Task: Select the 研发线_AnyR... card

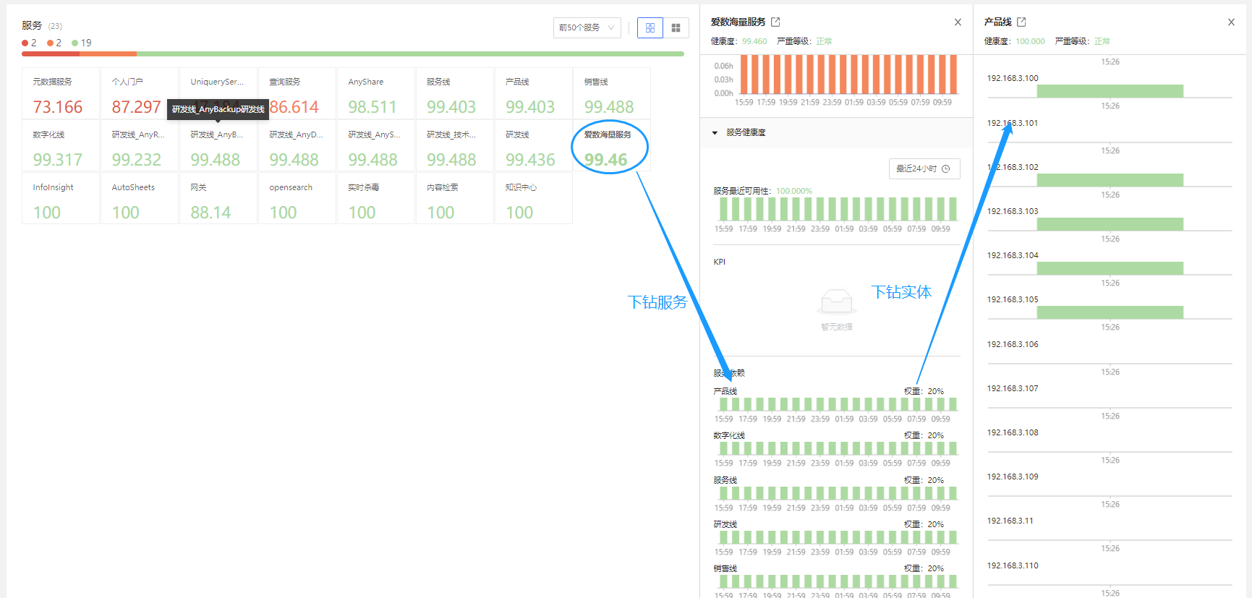Action: click(x=140, y=146)
